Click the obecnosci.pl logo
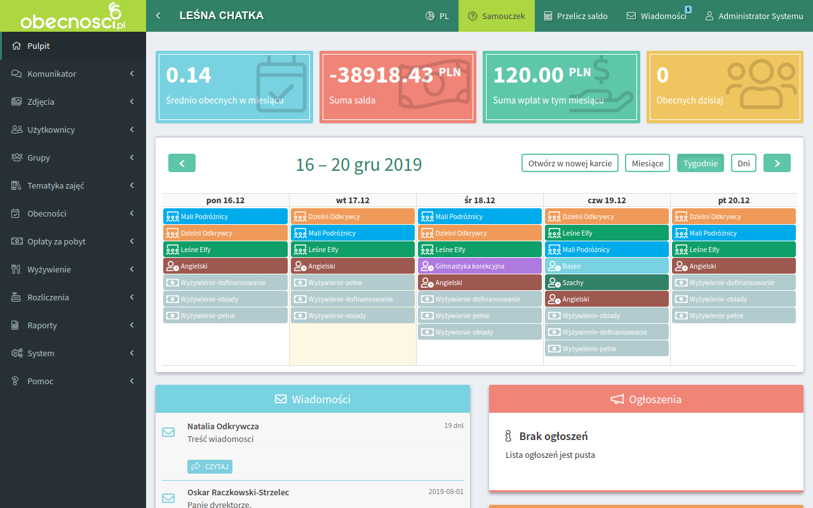Image resolution: width=813 pixels, height=508 pixels. pyautogui.click(x=73, y=16)
